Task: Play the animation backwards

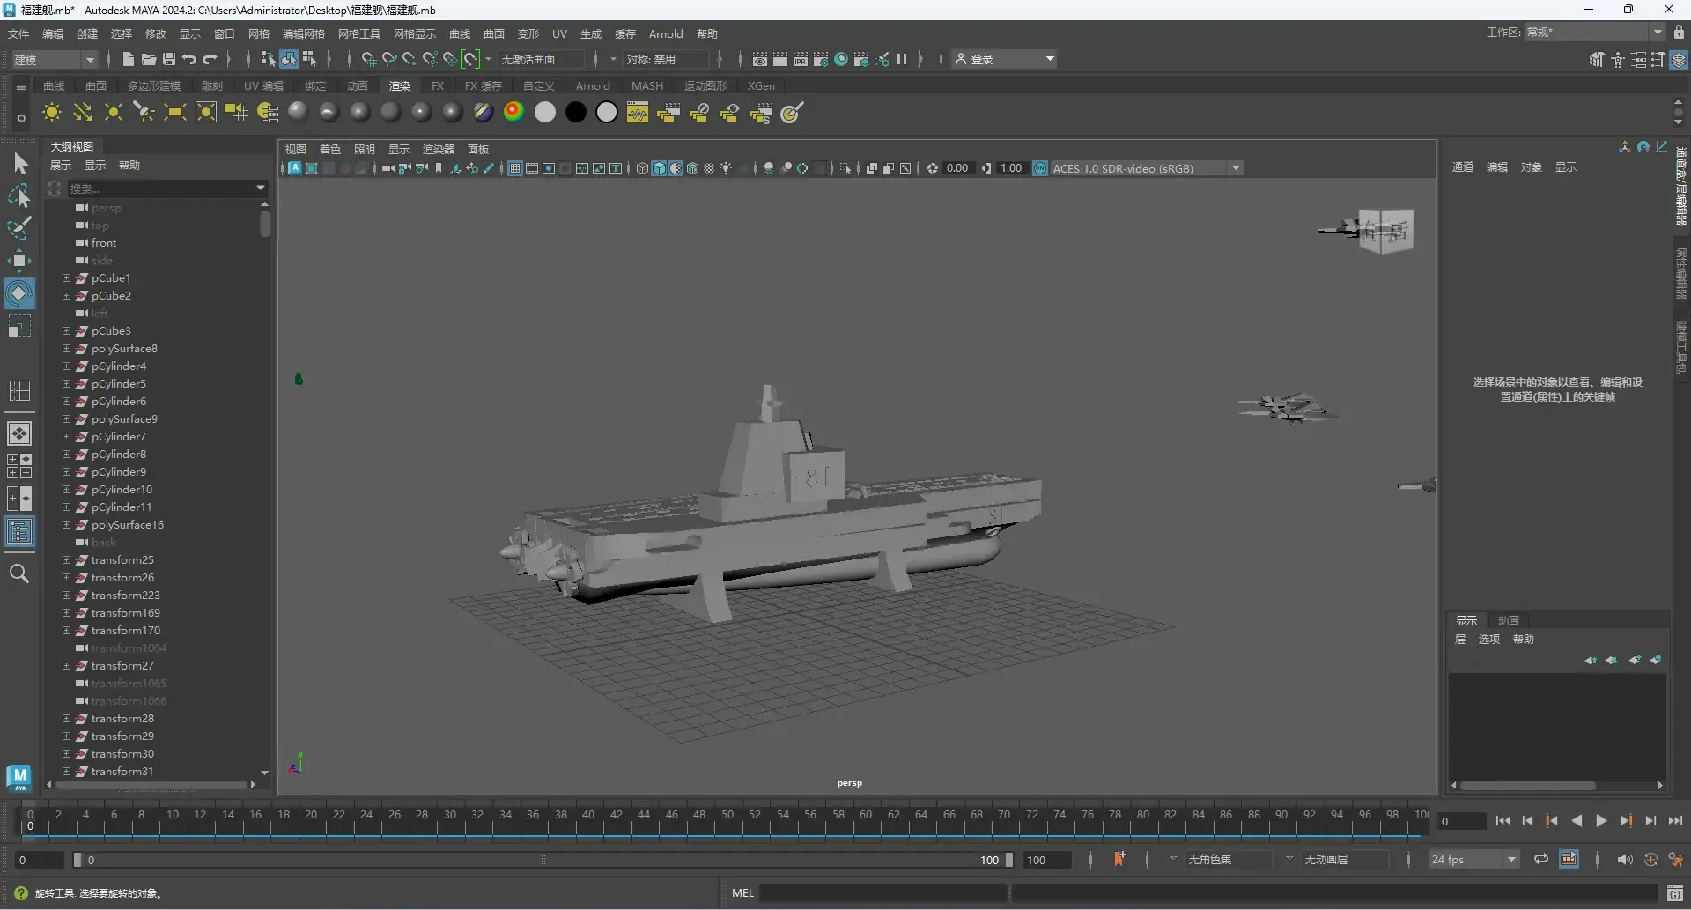Action: coord(1577,821)
